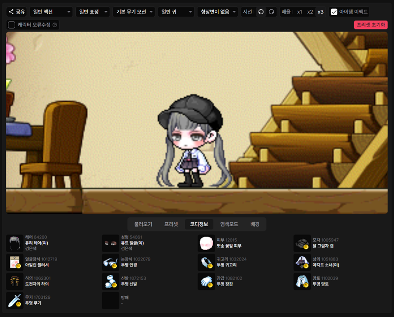Image resolution: width=394 pixels, height=317 pixels.
Task: Click the item name 도전자의 하의
Action: pos(37,284)
